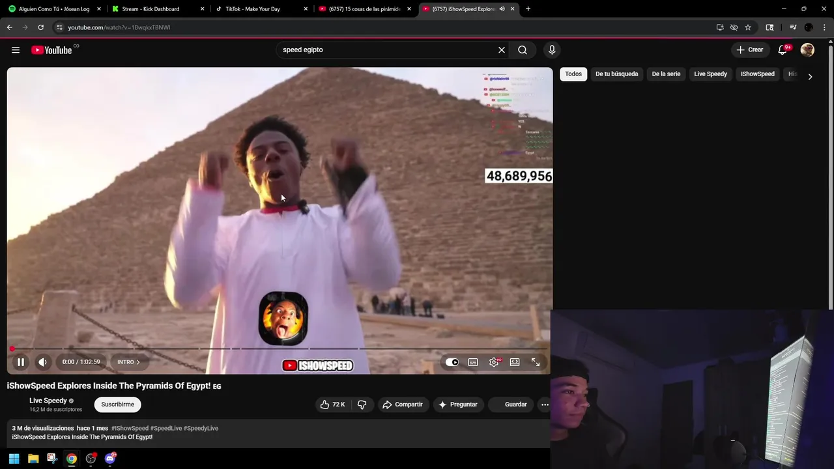This screenshot has height=469, width=834.
Task: Switch to TikTok - Make Your Day tab
Action: [x=261, y=9]
